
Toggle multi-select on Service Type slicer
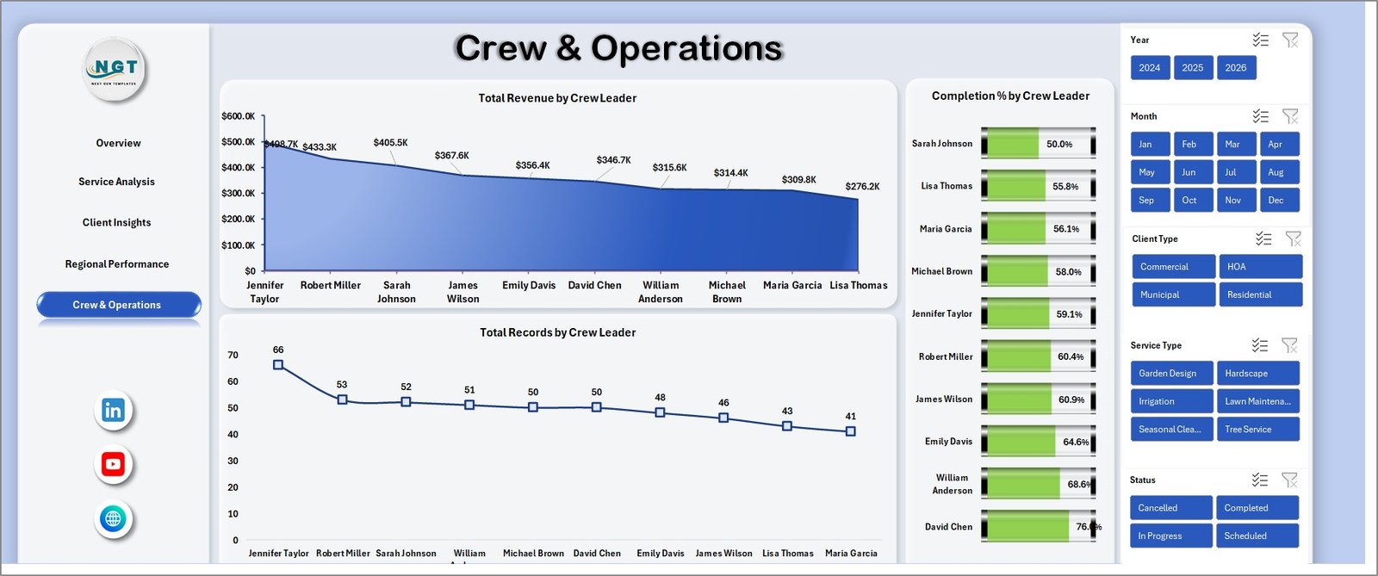coord(1259,345)
